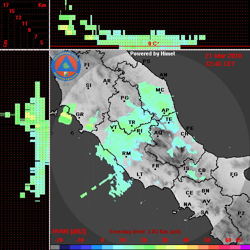Select the date '21 Mar 2010'

click(x=223, y=56)
